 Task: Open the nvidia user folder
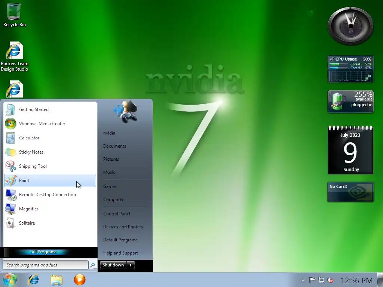[x=109, y=133]
